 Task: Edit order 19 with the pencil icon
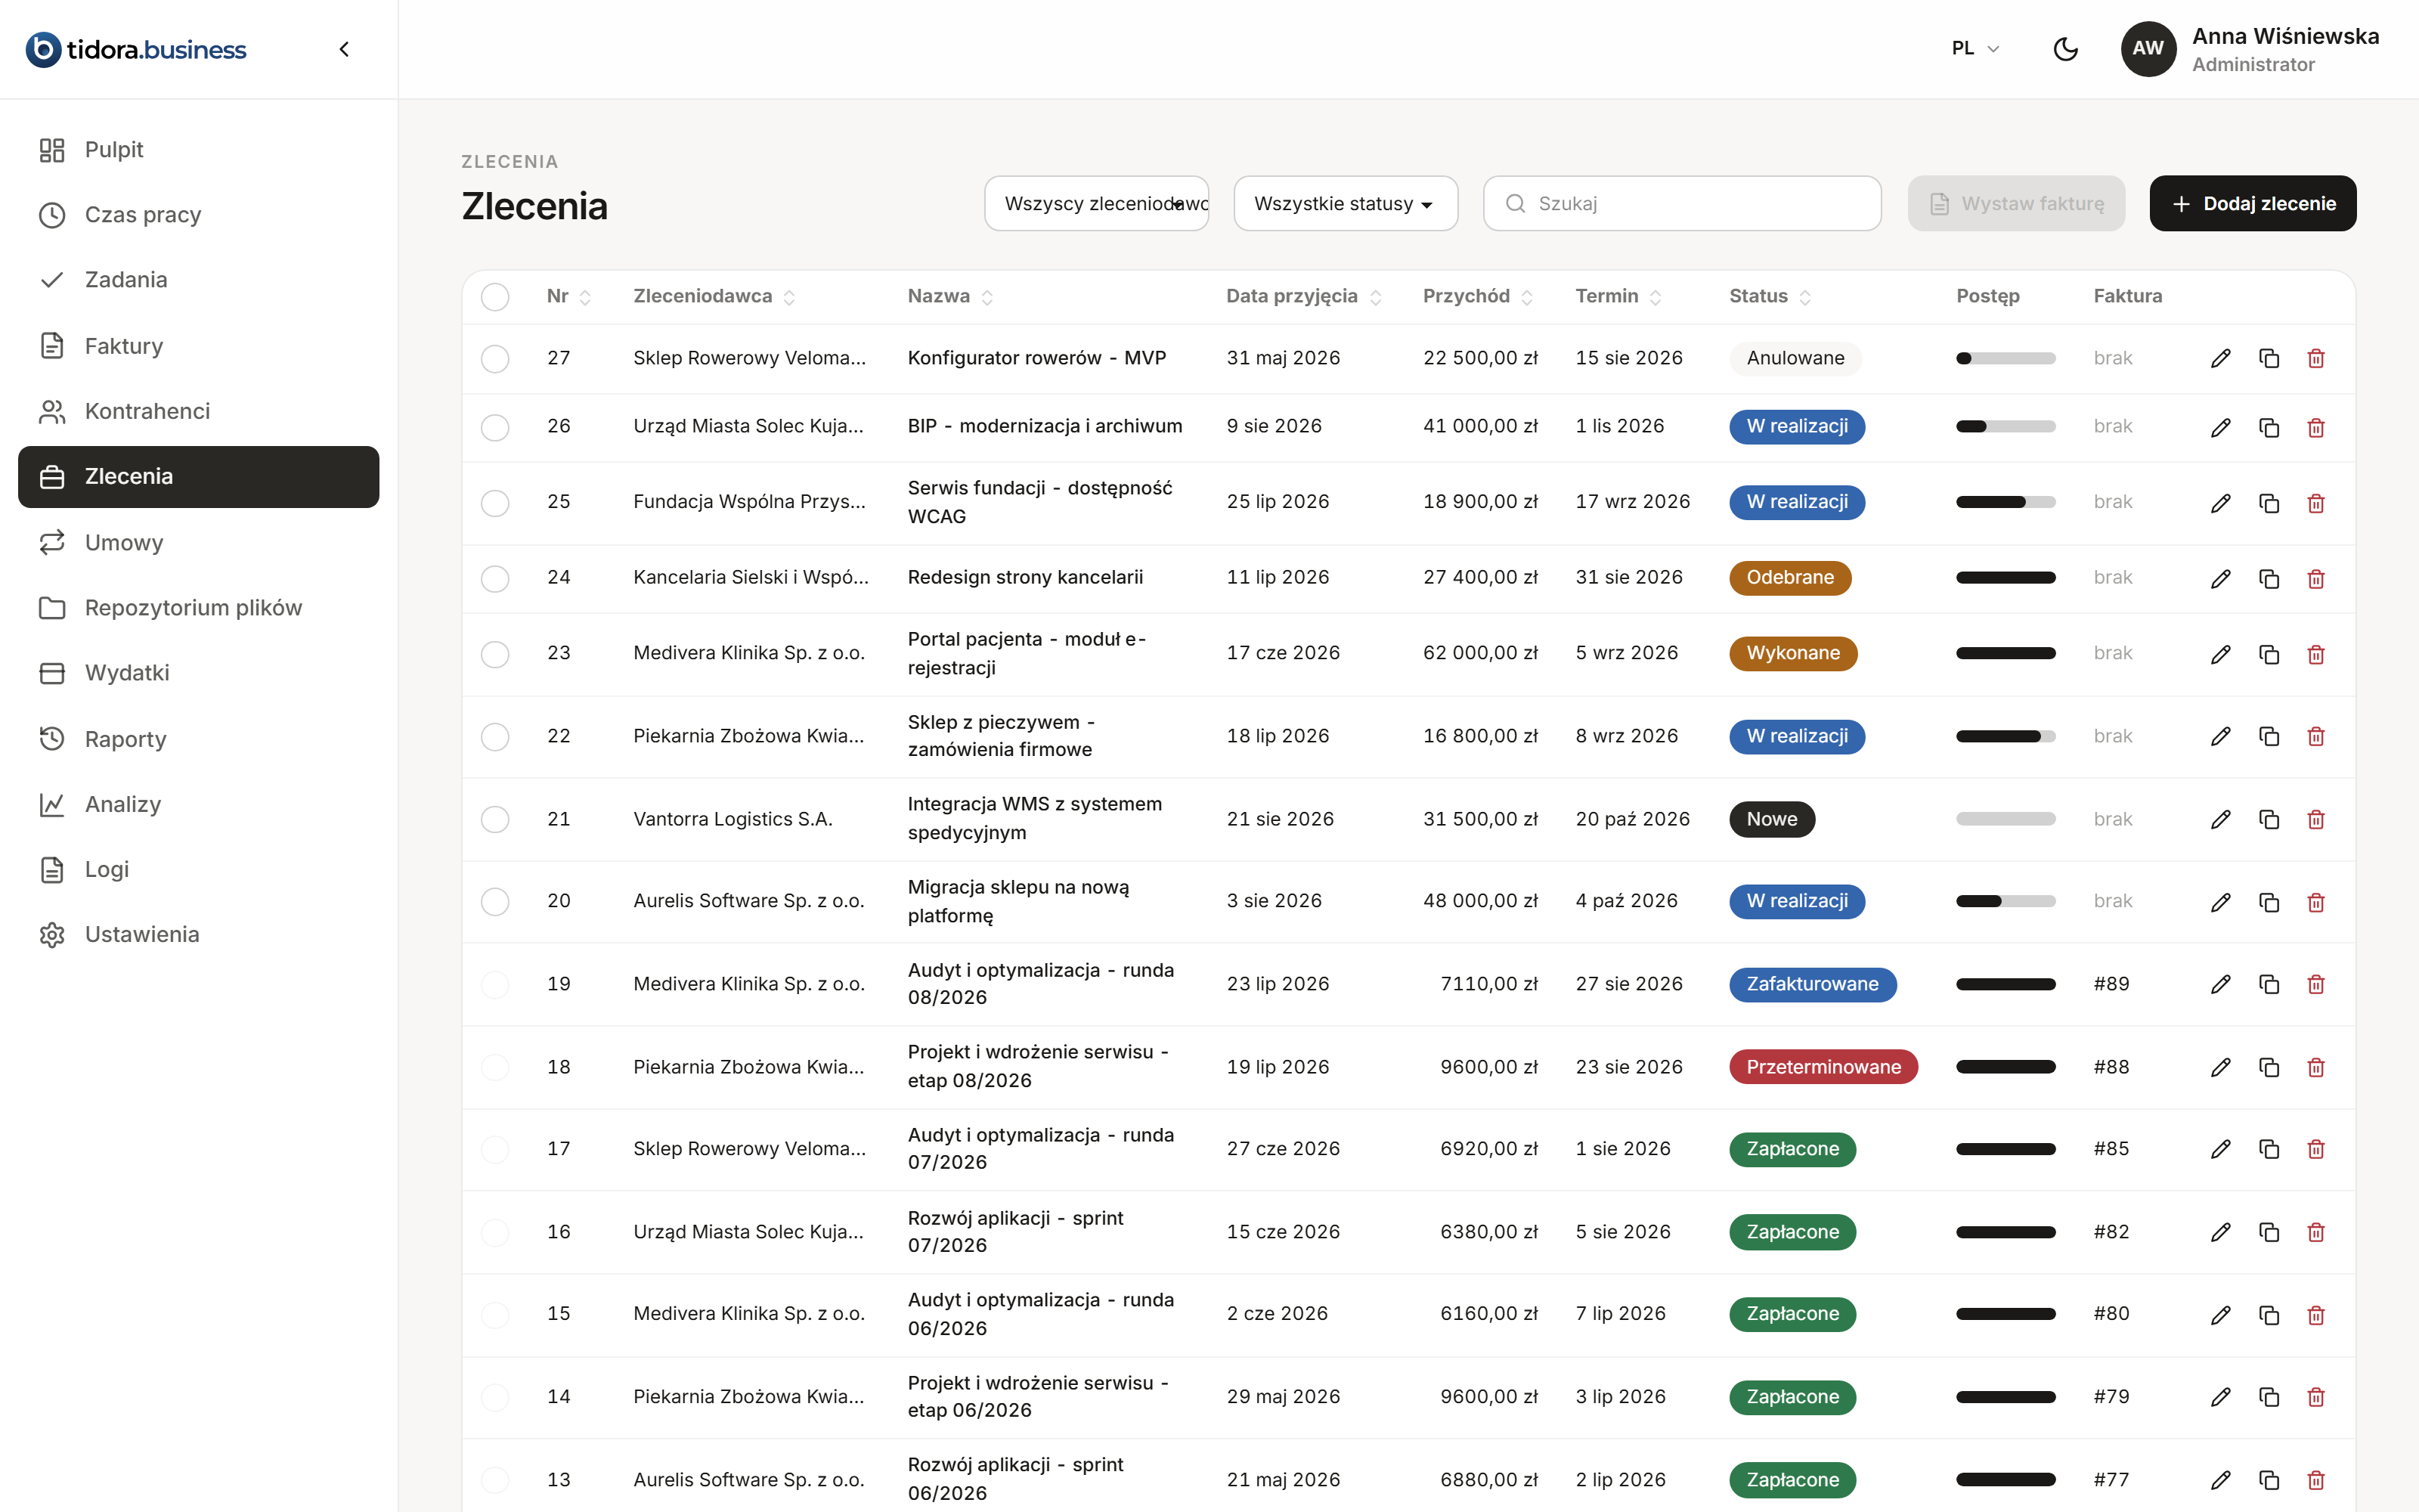2220,984
